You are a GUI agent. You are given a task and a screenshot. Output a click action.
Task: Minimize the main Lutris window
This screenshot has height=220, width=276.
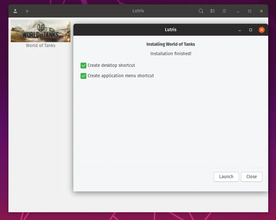[x=238, y=11]
